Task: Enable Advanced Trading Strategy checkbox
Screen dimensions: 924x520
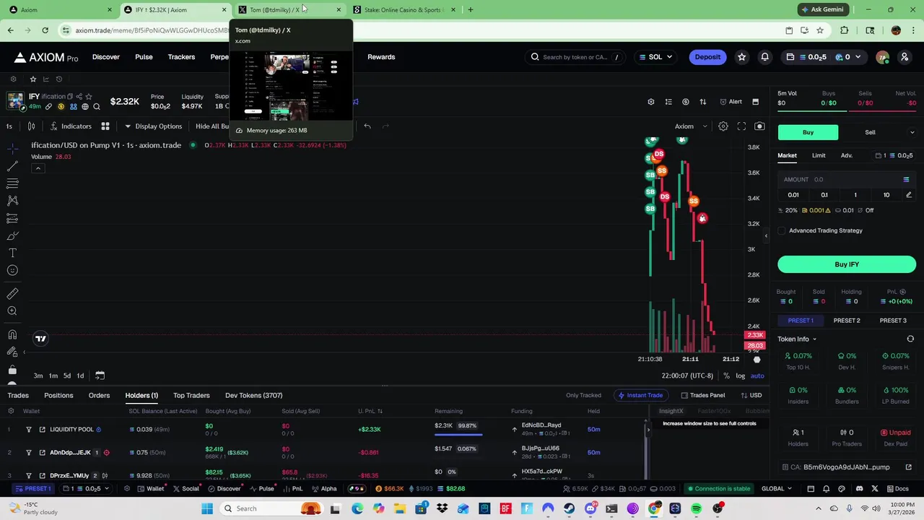Action: (782, 231)
